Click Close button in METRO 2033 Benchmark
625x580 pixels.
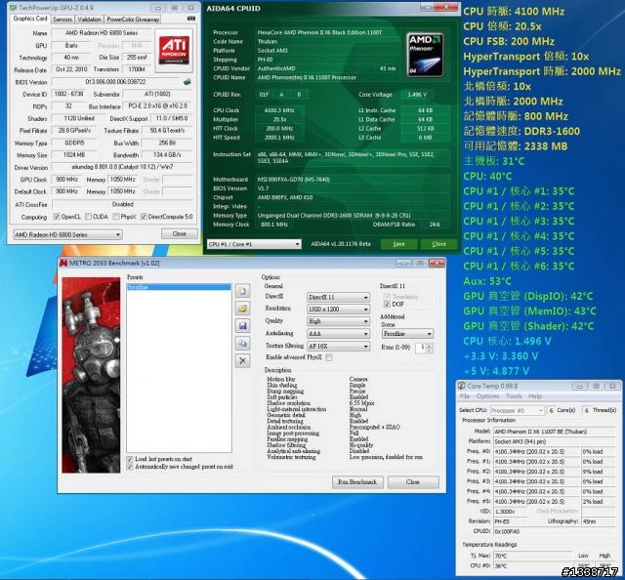pyautogui.click(x=413, y=482)
